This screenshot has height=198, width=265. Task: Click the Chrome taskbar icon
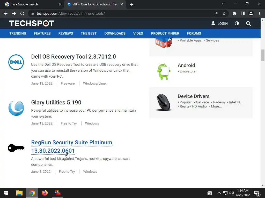32,193
